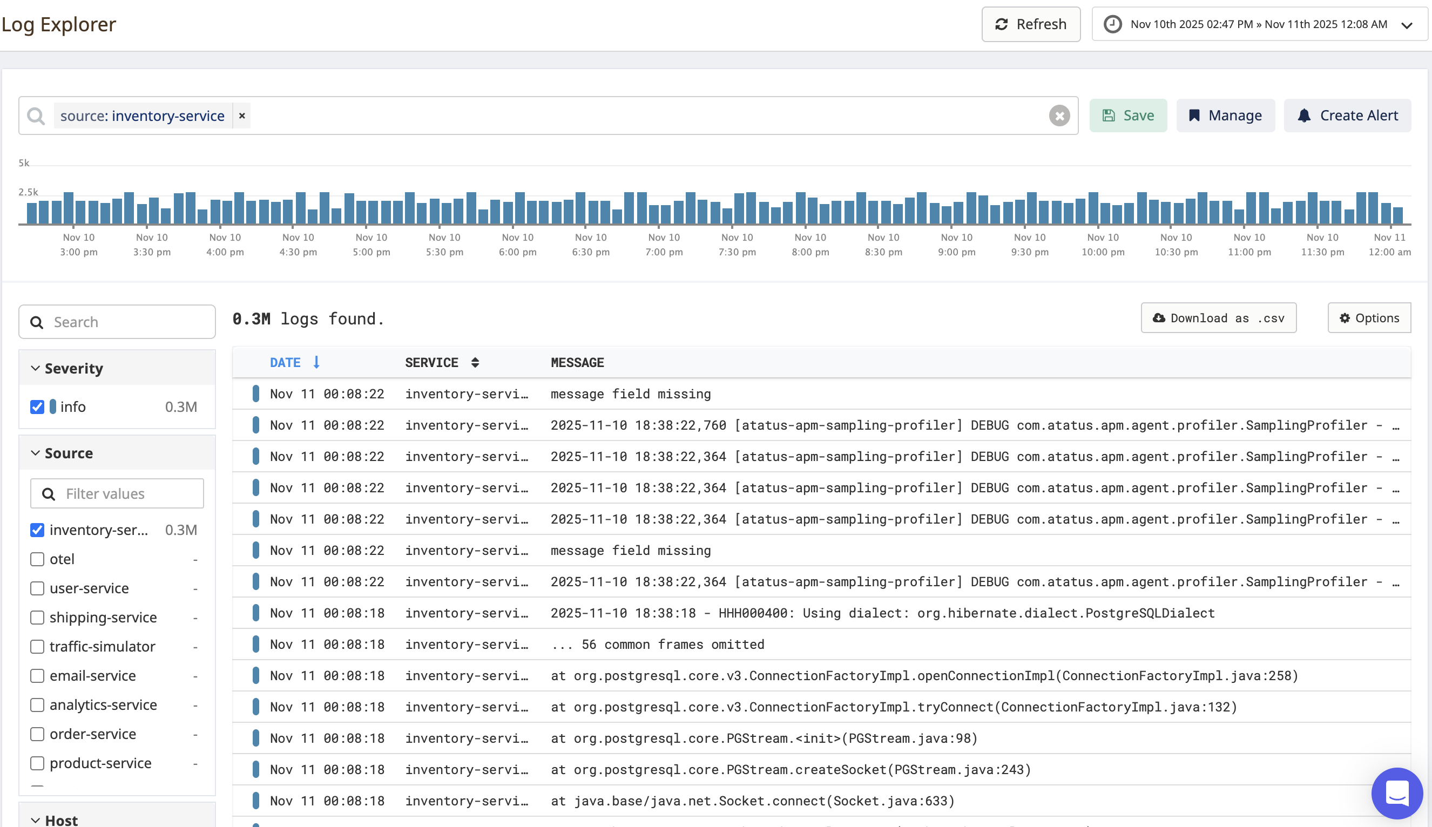Click the magnifier in the sidebar Search box
This screenshot has height=827, width=1432.
pos(37,322)
